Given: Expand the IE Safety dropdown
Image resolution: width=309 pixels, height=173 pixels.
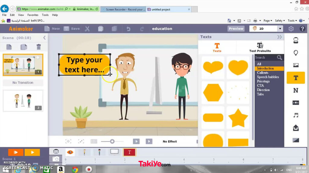Looking at the screenshot, I should (280, 21).
